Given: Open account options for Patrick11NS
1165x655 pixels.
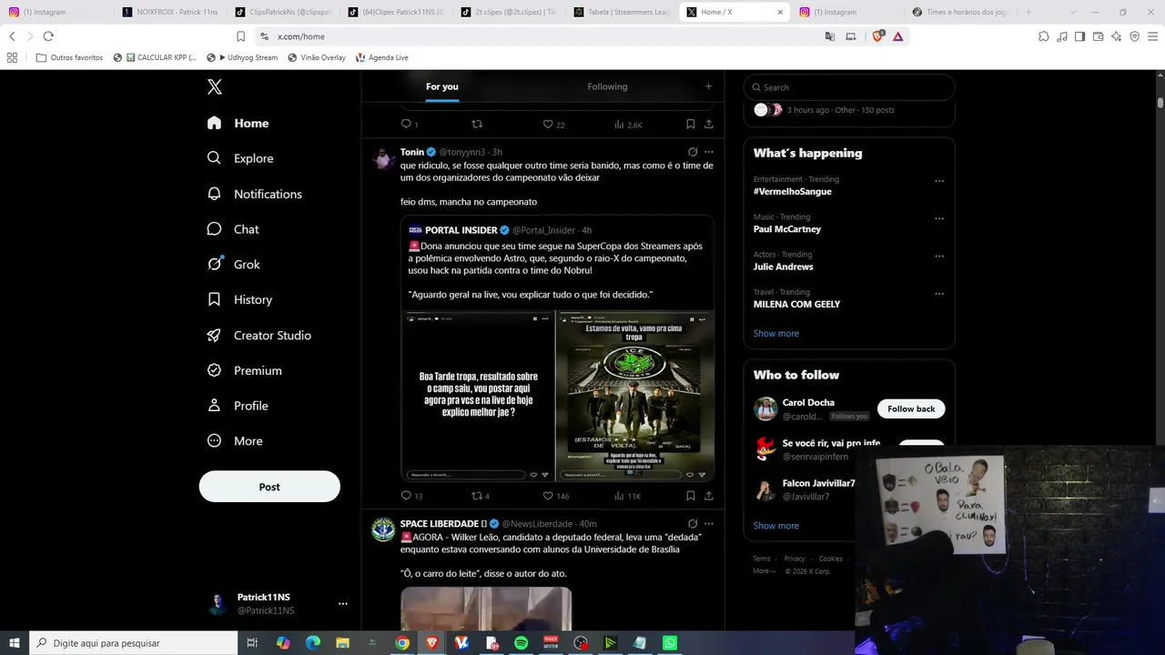Looking at the screenshot, I should (343, 603).
